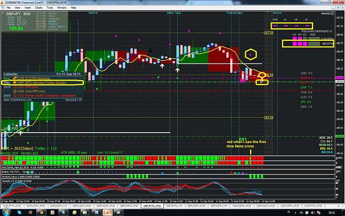The image size is (345, 216).
Task: Open the File menu
Action: click(x=8, y=8)
